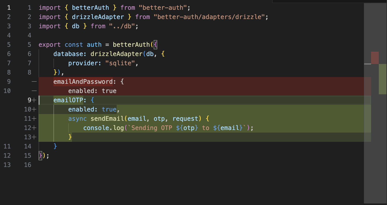Click the async keyword
The image size is (387, 205).
click(x=77, y=119)
